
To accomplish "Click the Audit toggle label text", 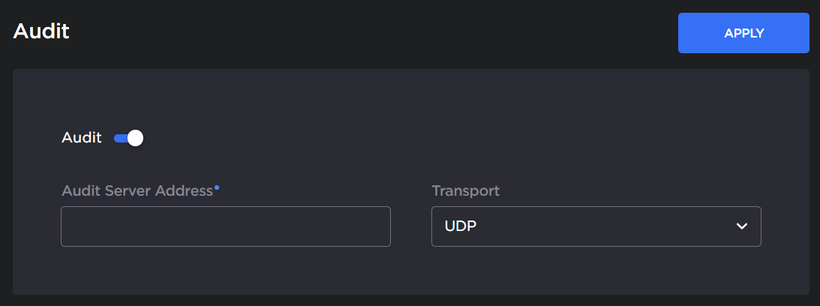I will coord(82,138).
